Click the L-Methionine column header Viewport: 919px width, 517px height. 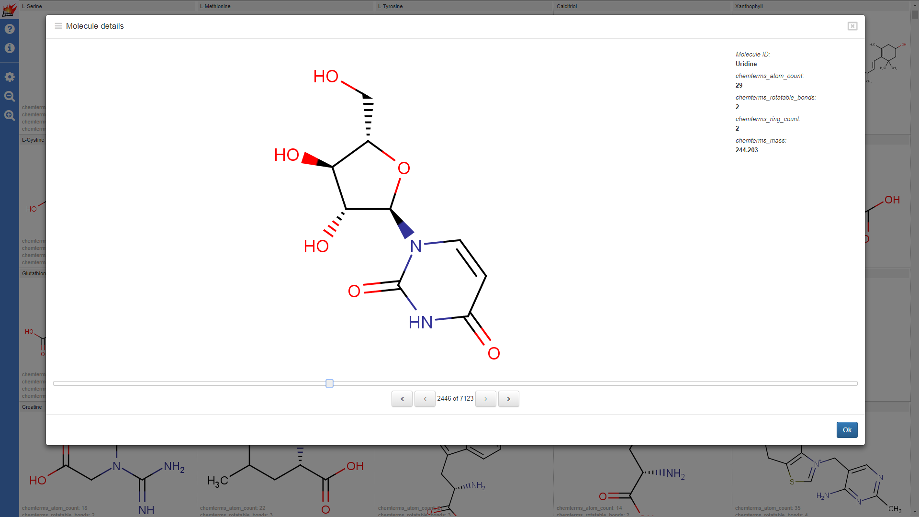click(215, 6)
